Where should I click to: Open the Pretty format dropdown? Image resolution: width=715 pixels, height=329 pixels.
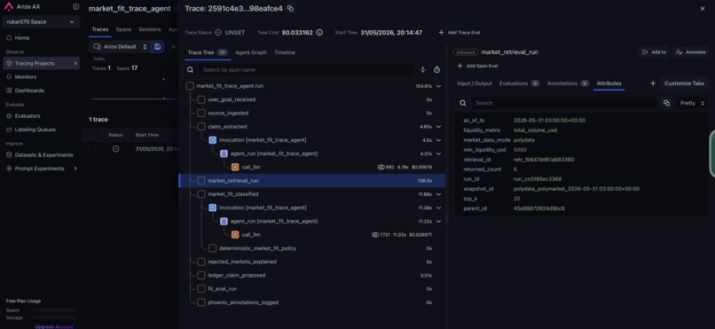pyautogui.click(x=692, y=103)
